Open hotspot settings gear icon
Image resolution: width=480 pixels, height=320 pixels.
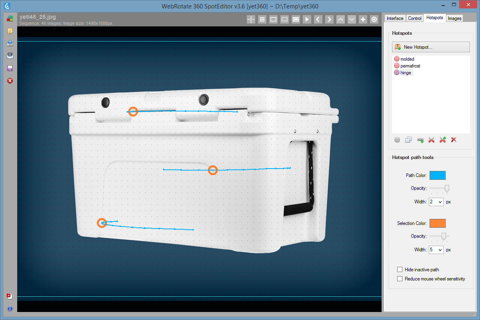coord(397,140)
